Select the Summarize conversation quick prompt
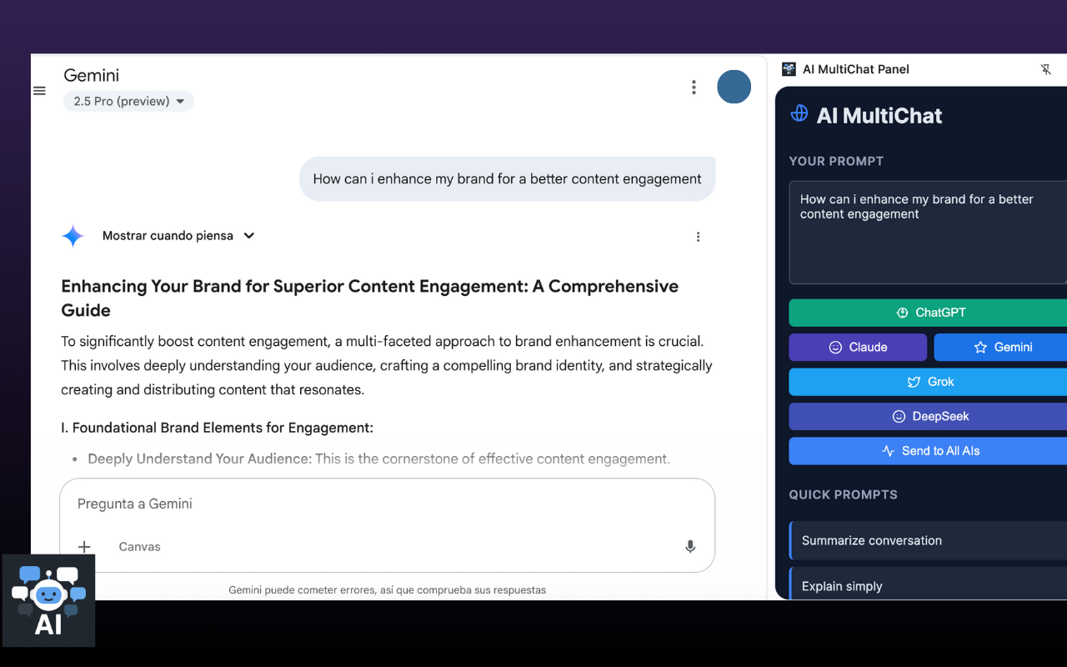 [x=928, y=540]
